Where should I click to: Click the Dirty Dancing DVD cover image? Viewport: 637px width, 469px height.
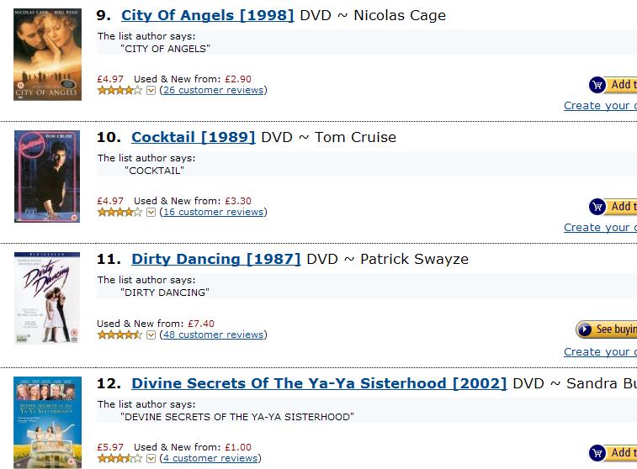pos(47,298)
